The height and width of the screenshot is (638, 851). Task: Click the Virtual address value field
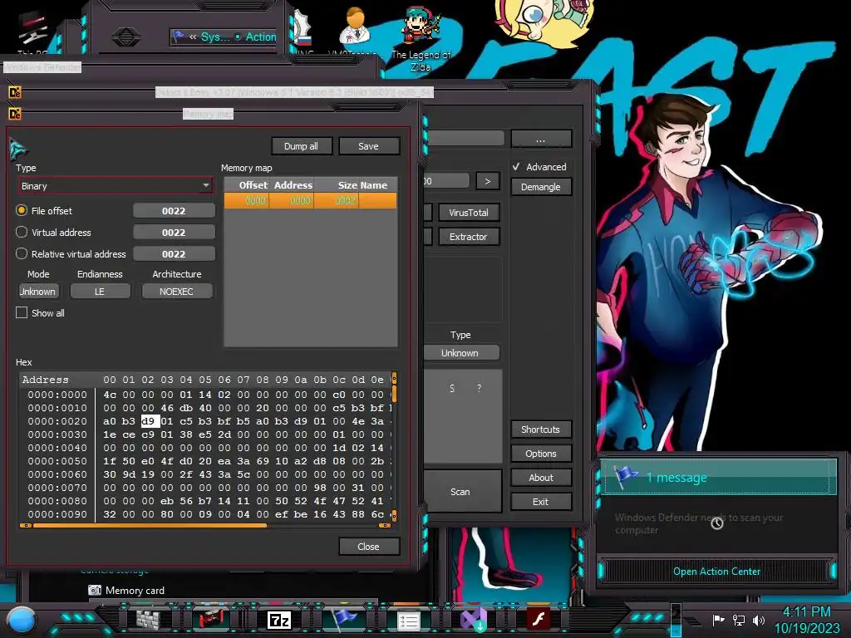(174, 233)
